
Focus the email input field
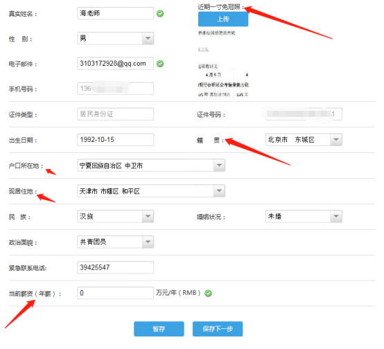tap(115, 64)
